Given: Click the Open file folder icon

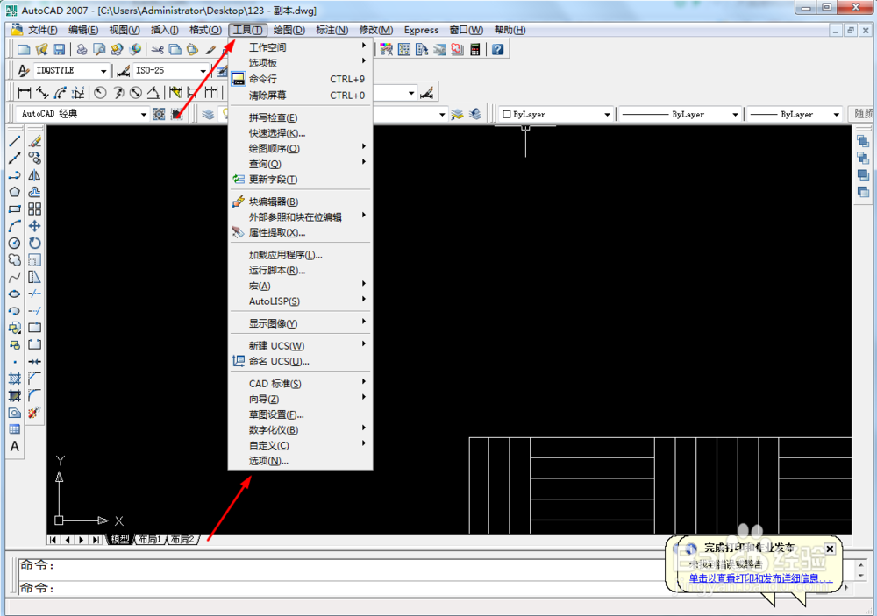Looking at the screenshot, I should (x=41, y=50).
